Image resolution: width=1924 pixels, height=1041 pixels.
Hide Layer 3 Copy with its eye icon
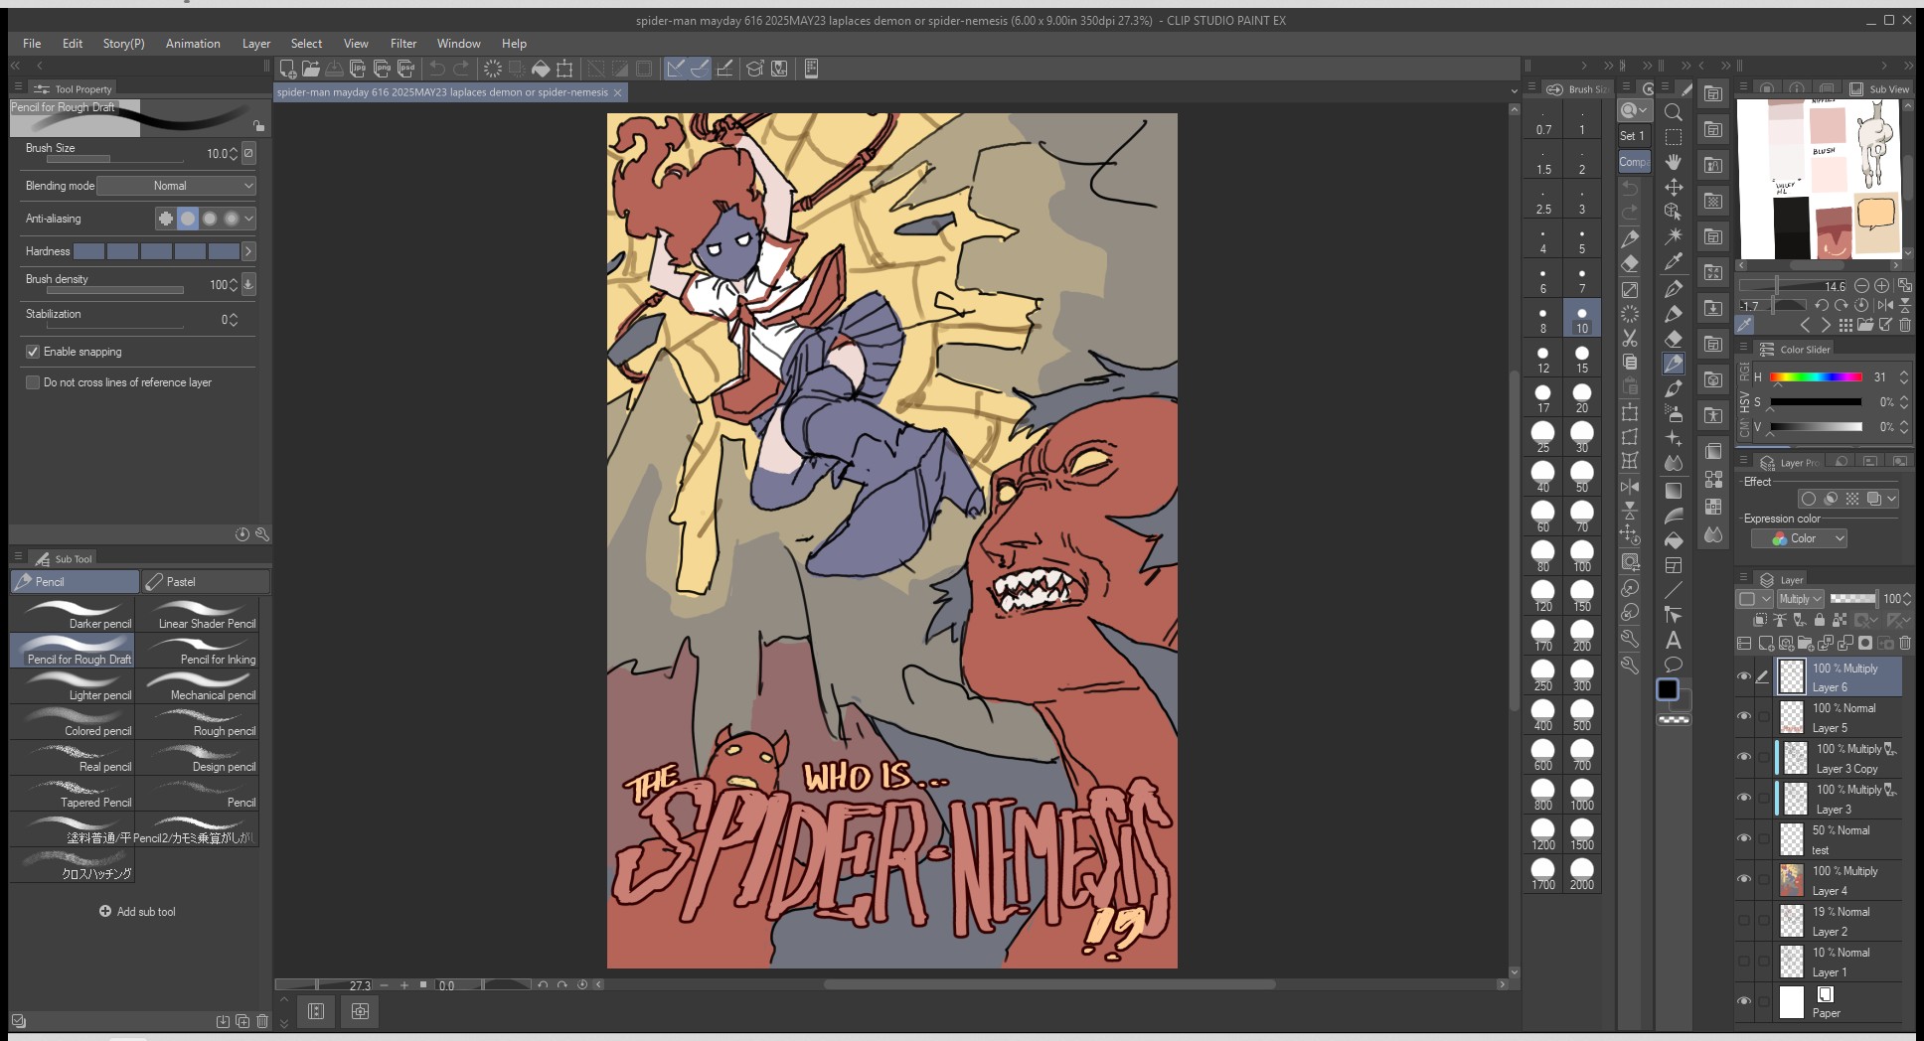tap(1744, 757)
